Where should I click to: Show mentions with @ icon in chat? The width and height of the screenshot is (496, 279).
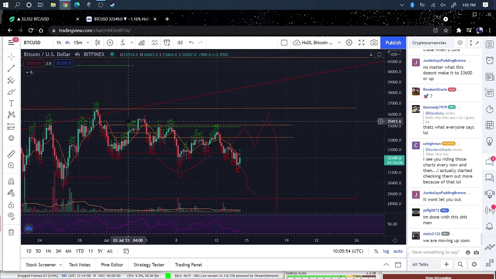(x=460, y=43)
